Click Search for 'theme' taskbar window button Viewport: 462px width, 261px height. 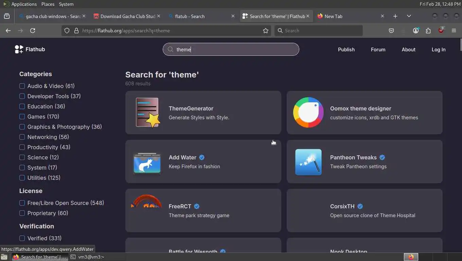40,257
